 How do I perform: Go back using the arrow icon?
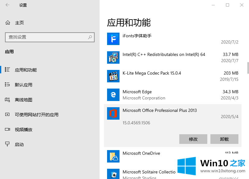click(7, 5)
